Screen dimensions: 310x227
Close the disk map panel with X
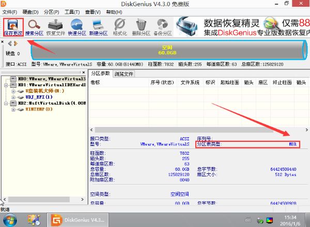pos(2,42)
